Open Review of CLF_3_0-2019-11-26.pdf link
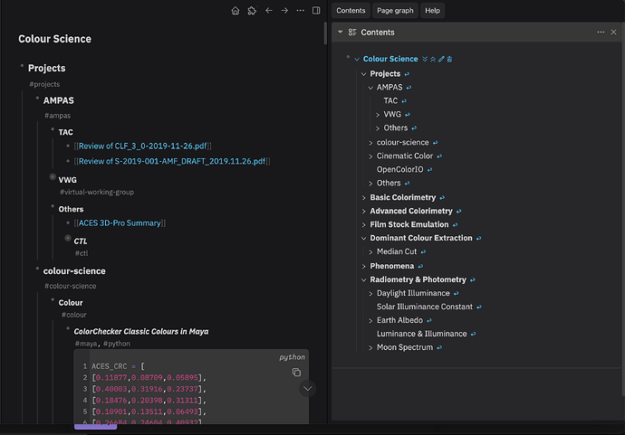This screenshot has width=625, height=435. (x=143, y=147)
